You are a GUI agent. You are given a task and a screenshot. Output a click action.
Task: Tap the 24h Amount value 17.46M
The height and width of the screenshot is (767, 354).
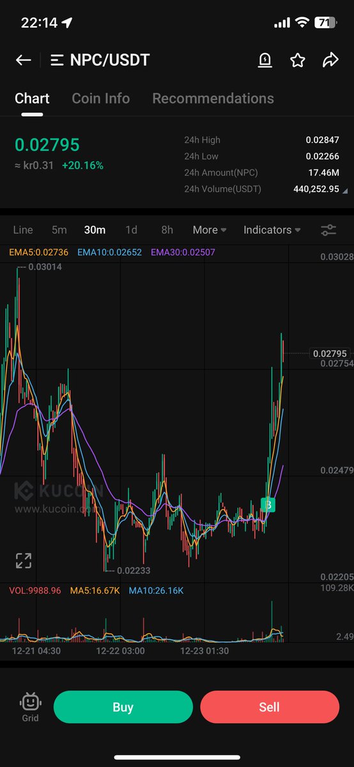[x=325, y=173]
